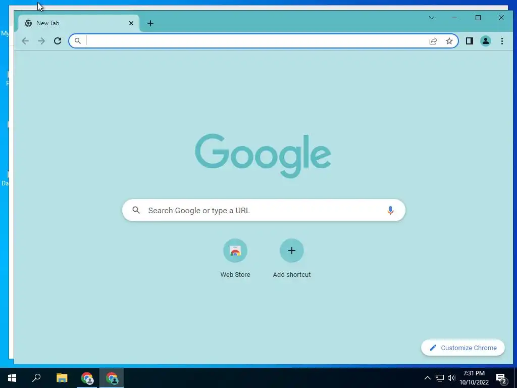Minimize the Chrome window
517x388 pixels.
pos(455,18)
